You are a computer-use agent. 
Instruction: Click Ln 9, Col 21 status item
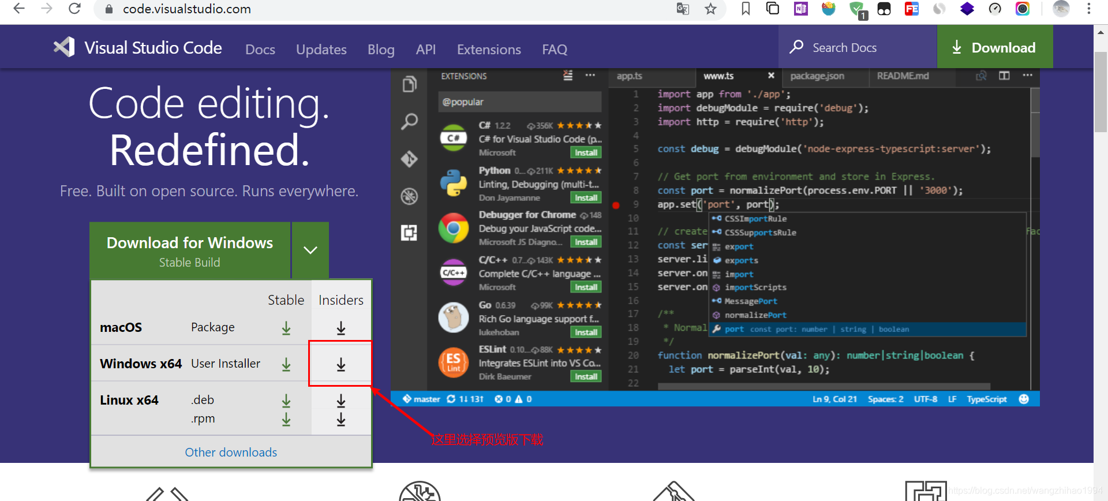coord(834,399)
